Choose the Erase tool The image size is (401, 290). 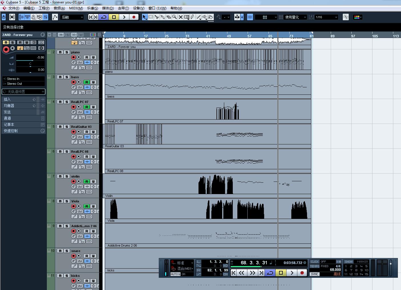pyautogui.click(x=169, y=17)
